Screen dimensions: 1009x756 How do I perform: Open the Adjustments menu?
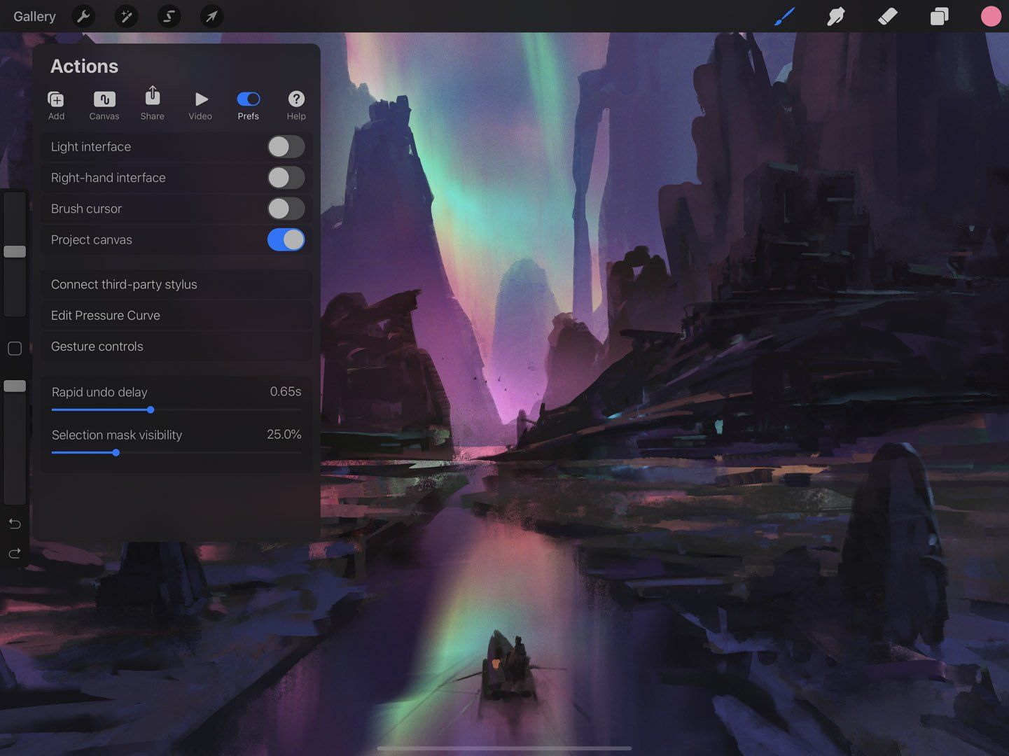[x=126, y=16]
